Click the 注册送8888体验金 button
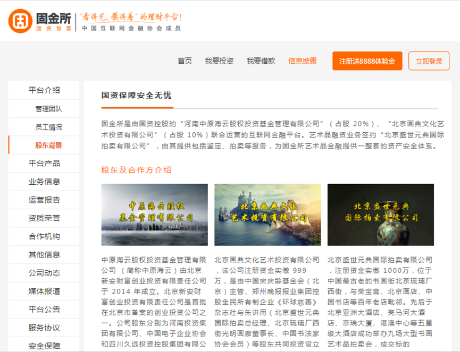Screen dimensions: 460x352 [x=367, y=61]
